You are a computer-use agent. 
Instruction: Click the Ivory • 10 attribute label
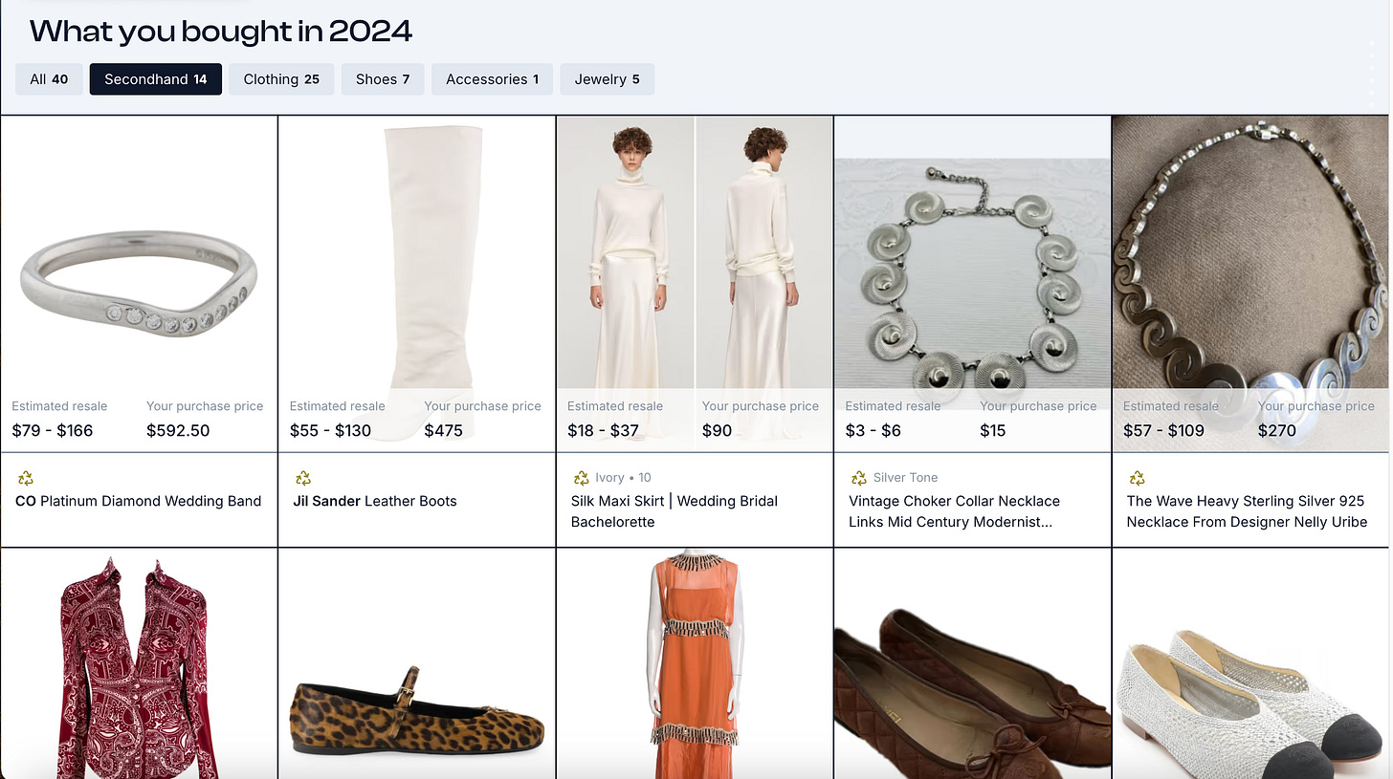pyautogui.click(x=623, y=478)
